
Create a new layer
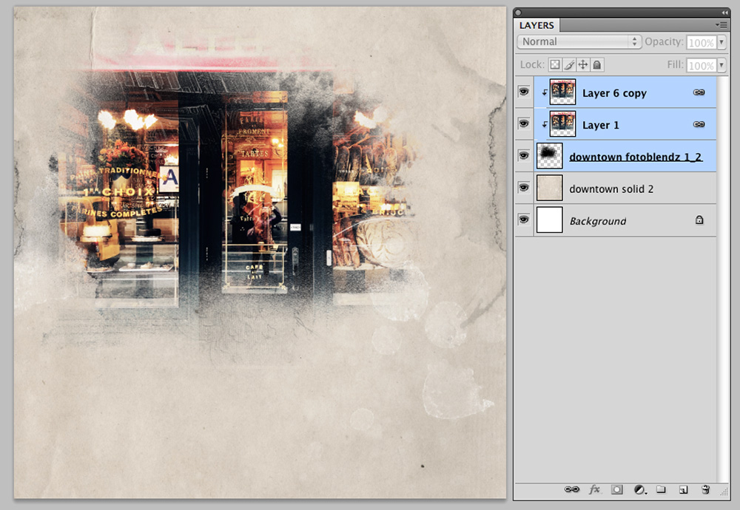coord(683,490)
